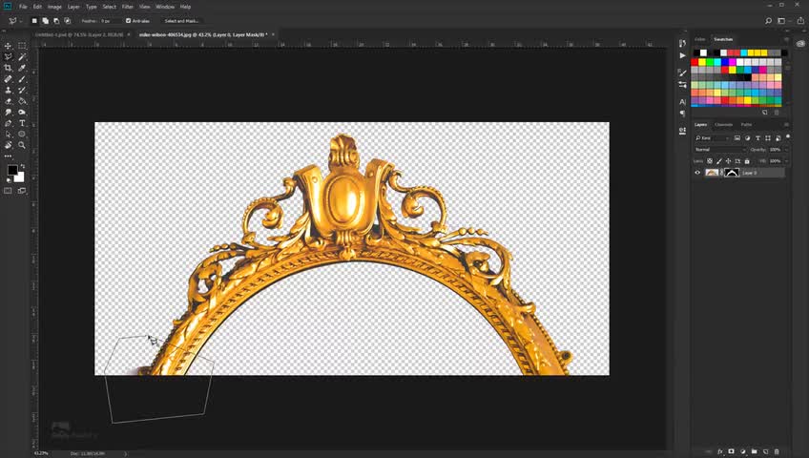Click the Layer 0 mask thumbnail
Viewport: 809px width, 458px height.
coord(732,173)
